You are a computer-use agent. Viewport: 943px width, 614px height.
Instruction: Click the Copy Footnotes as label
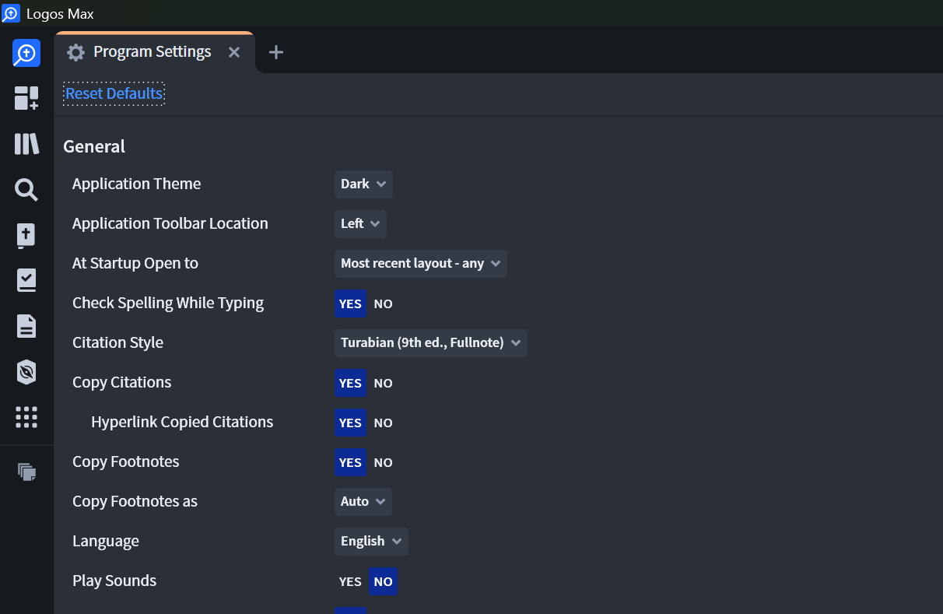pyautogui.click(x=135, y=501)
